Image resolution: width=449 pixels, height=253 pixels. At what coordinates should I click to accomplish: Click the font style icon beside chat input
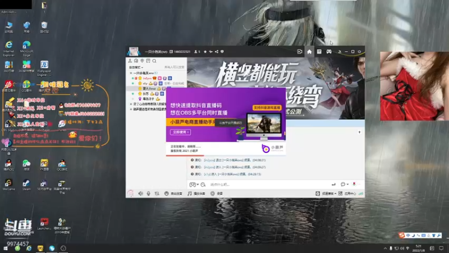click(x=203, y=184)
